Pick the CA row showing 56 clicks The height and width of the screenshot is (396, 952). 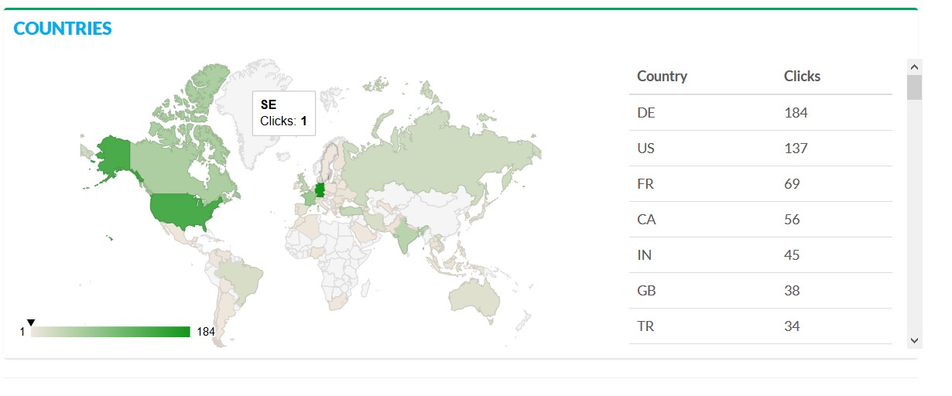(x=760, y=220)
